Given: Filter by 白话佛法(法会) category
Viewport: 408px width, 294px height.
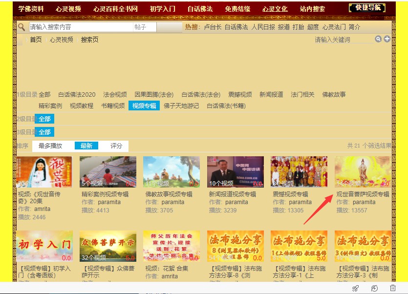Looking at the screenshot, I should coord(201,94).
